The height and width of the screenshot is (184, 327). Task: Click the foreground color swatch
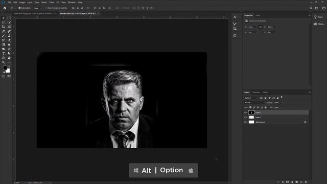pyautogui.click(x=5, y=68)
